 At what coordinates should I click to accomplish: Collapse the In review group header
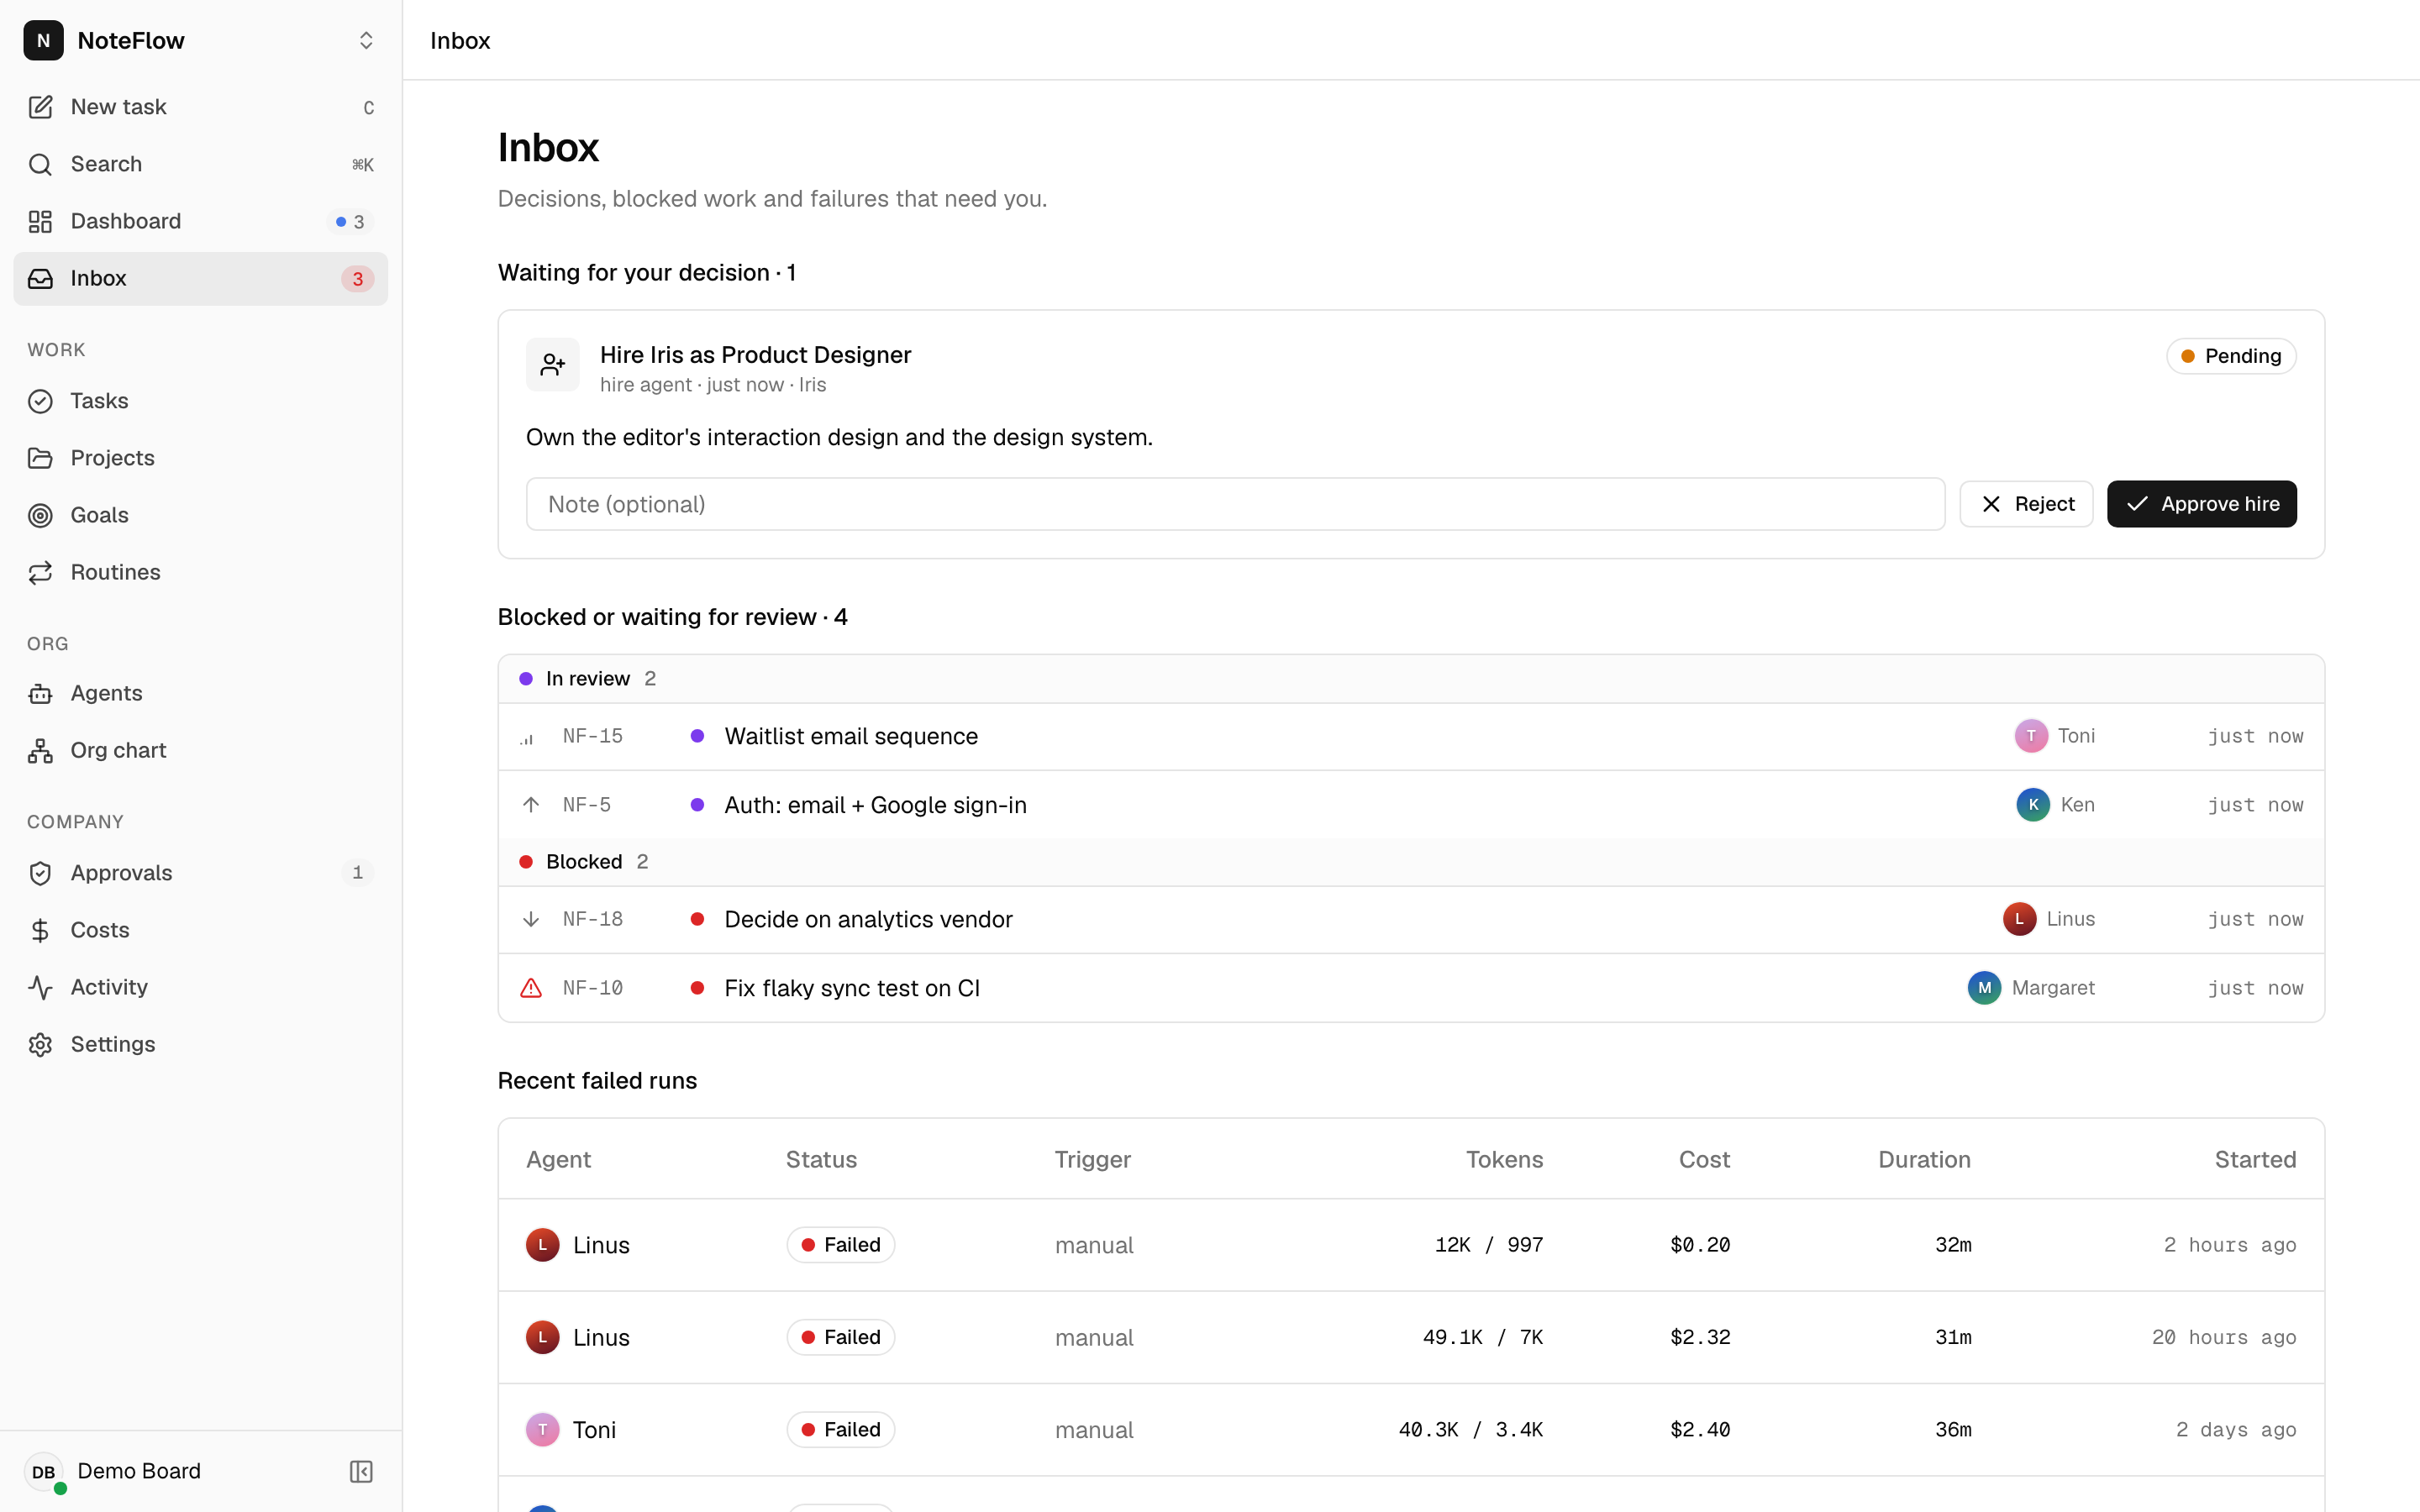[x=1411, y=679]
